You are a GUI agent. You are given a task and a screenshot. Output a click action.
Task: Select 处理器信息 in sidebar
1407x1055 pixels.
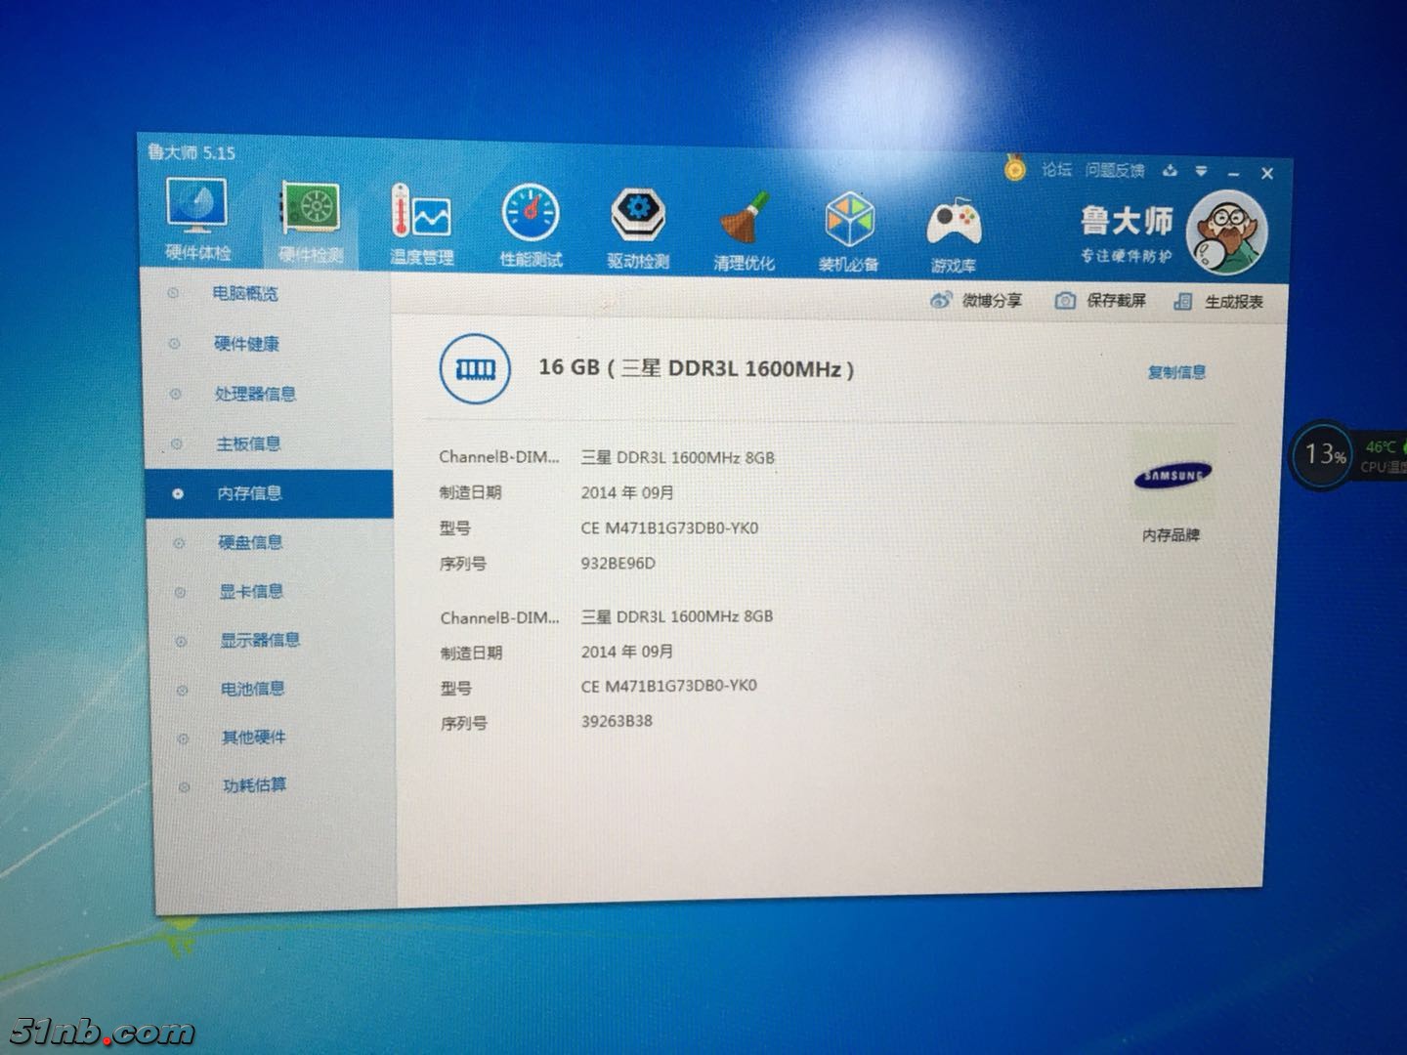[x=254, y=394]
